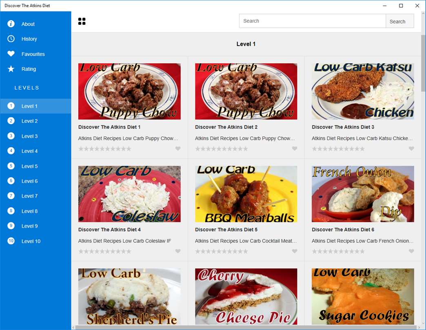Open title Discover The Atkins Diet 3

(343, 127)
